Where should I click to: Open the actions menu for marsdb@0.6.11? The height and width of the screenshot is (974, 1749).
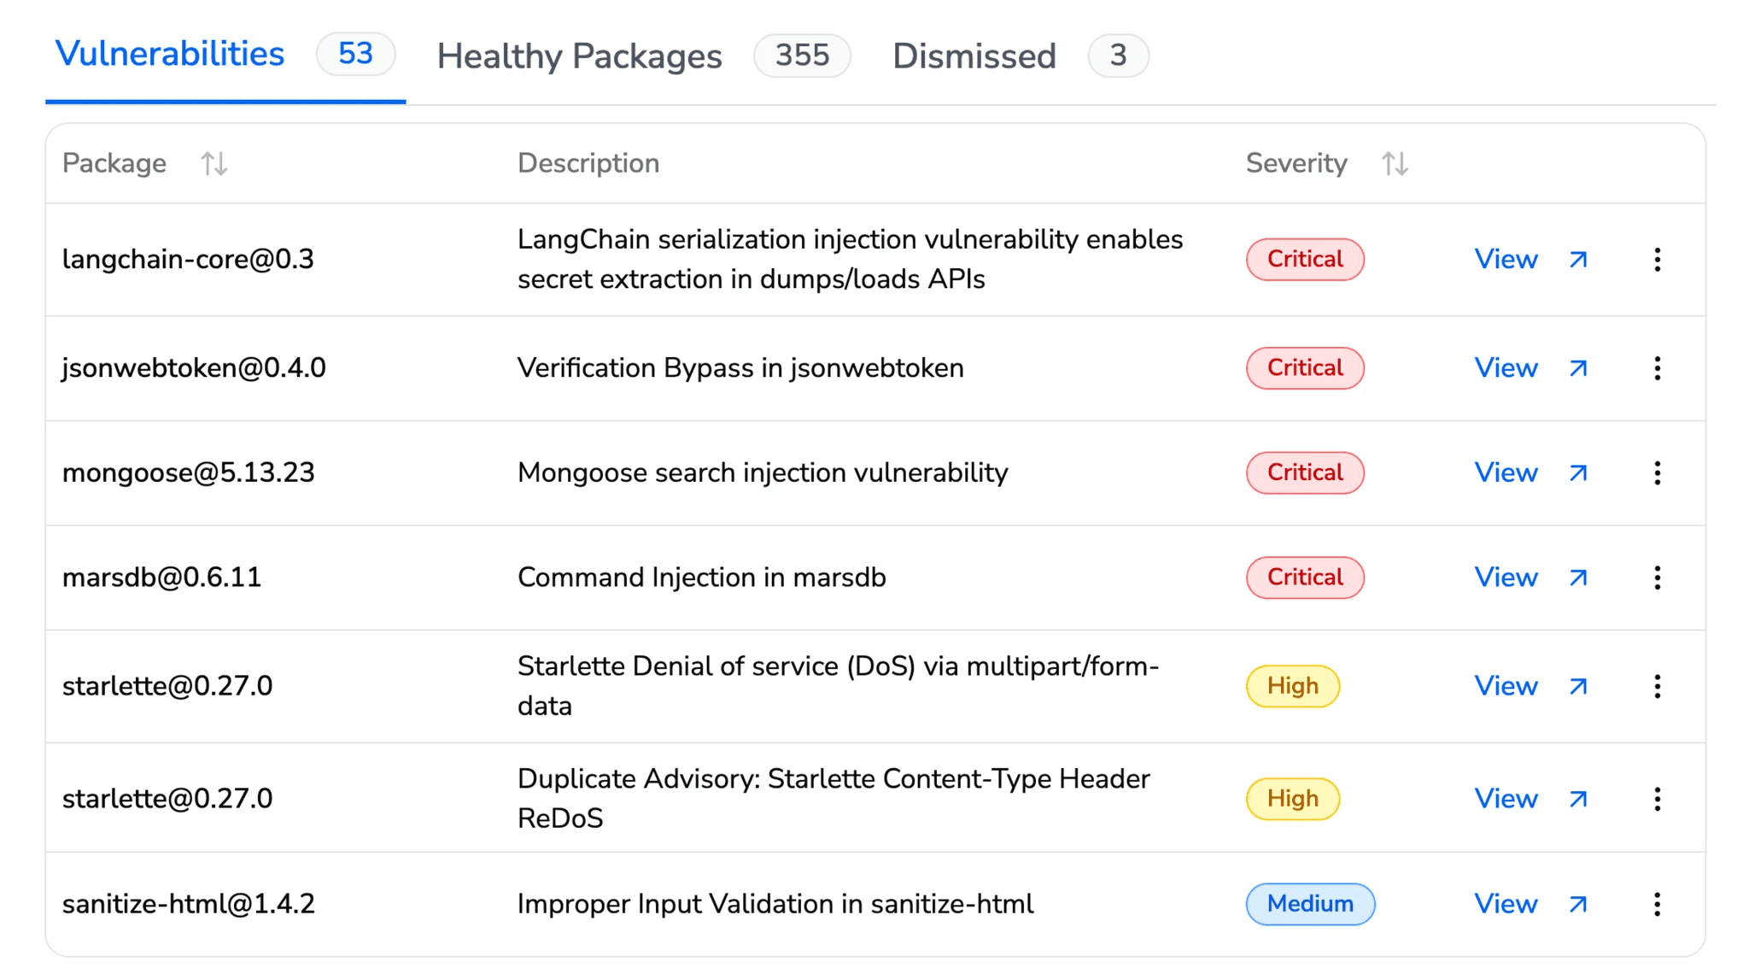pos(1657,578)
